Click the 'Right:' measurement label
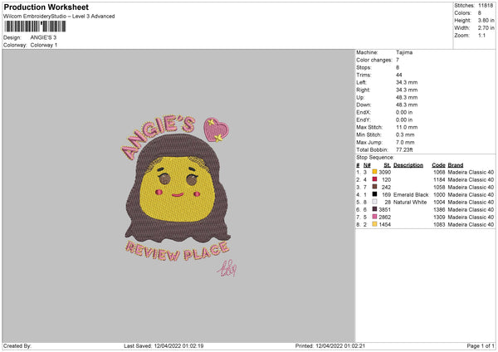Screen dimensions: 498x352 click(x=363, y=90)
